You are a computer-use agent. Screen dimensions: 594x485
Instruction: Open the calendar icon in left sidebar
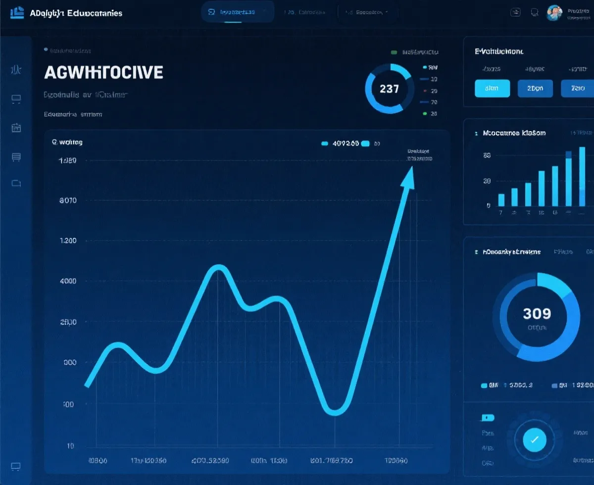click(x=16, y=128)
